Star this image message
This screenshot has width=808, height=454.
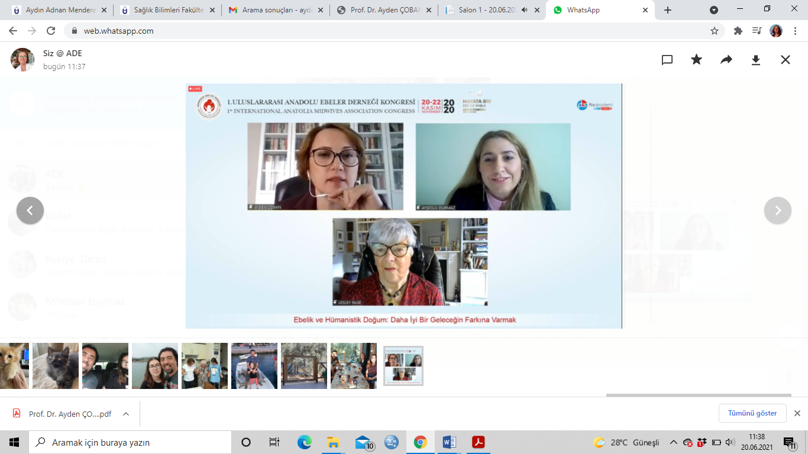tap(697, 60)
